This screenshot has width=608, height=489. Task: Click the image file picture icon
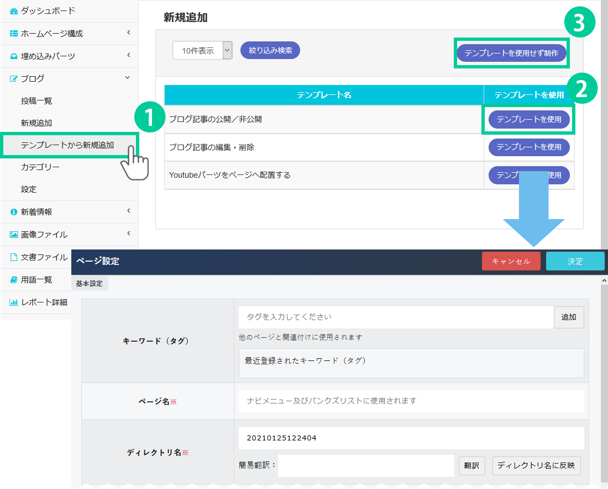click(x=14, y=235)
